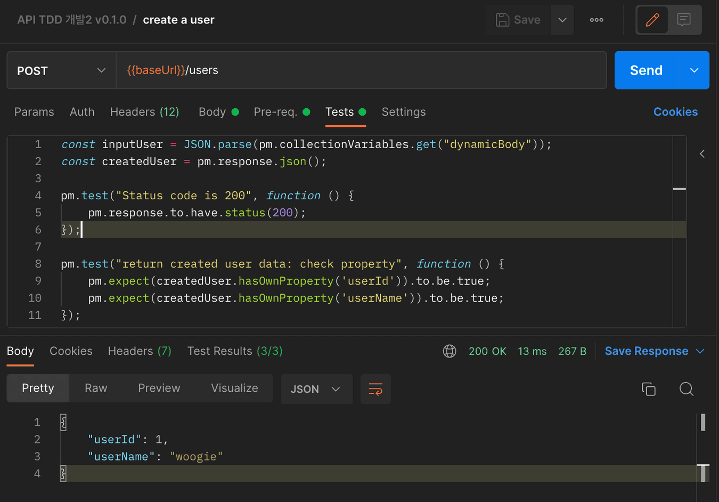Screen dimensions: 719x502
Task: Click the Save floppy disk icon
Action: point(502,20)
